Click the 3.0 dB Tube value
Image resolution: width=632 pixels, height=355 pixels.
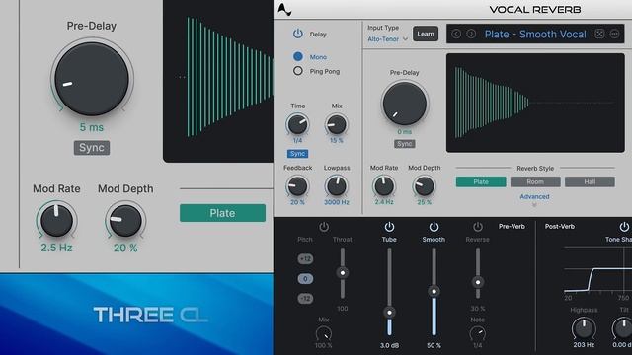click(389, 345)
